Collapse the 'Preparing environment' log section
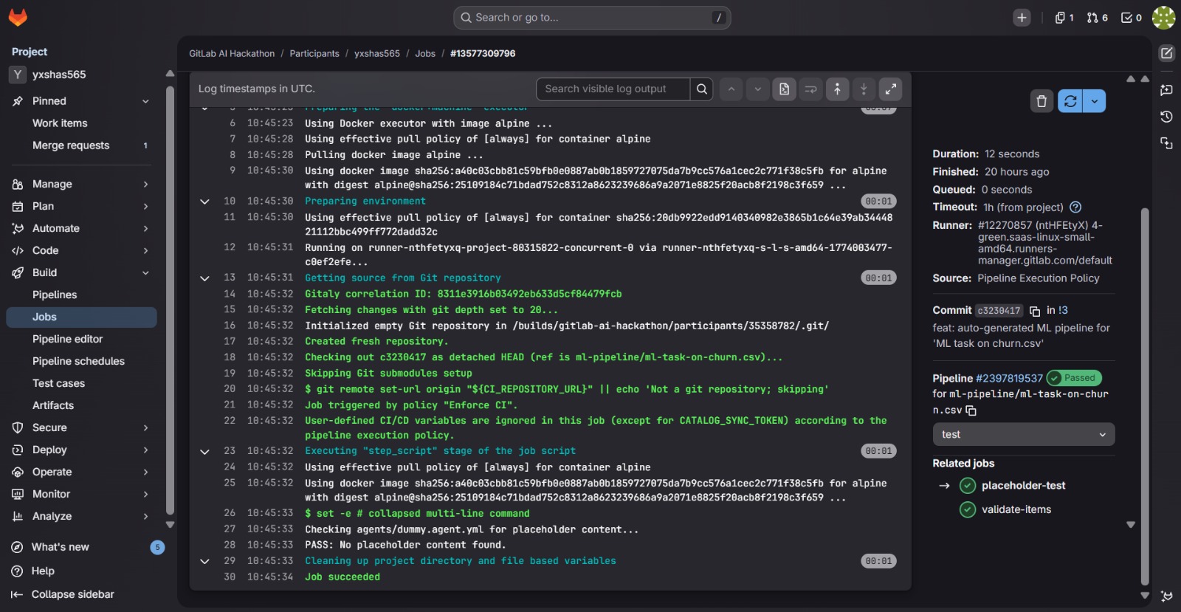This screenshot has width=1181, height=612. (x=204, y=202)
